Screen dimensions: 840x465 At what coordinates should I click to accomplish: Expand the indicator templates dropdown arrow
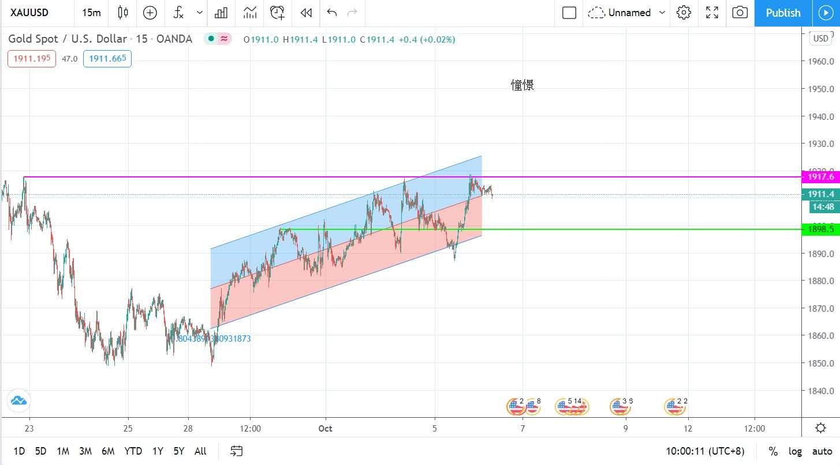[x=200, y=13]
